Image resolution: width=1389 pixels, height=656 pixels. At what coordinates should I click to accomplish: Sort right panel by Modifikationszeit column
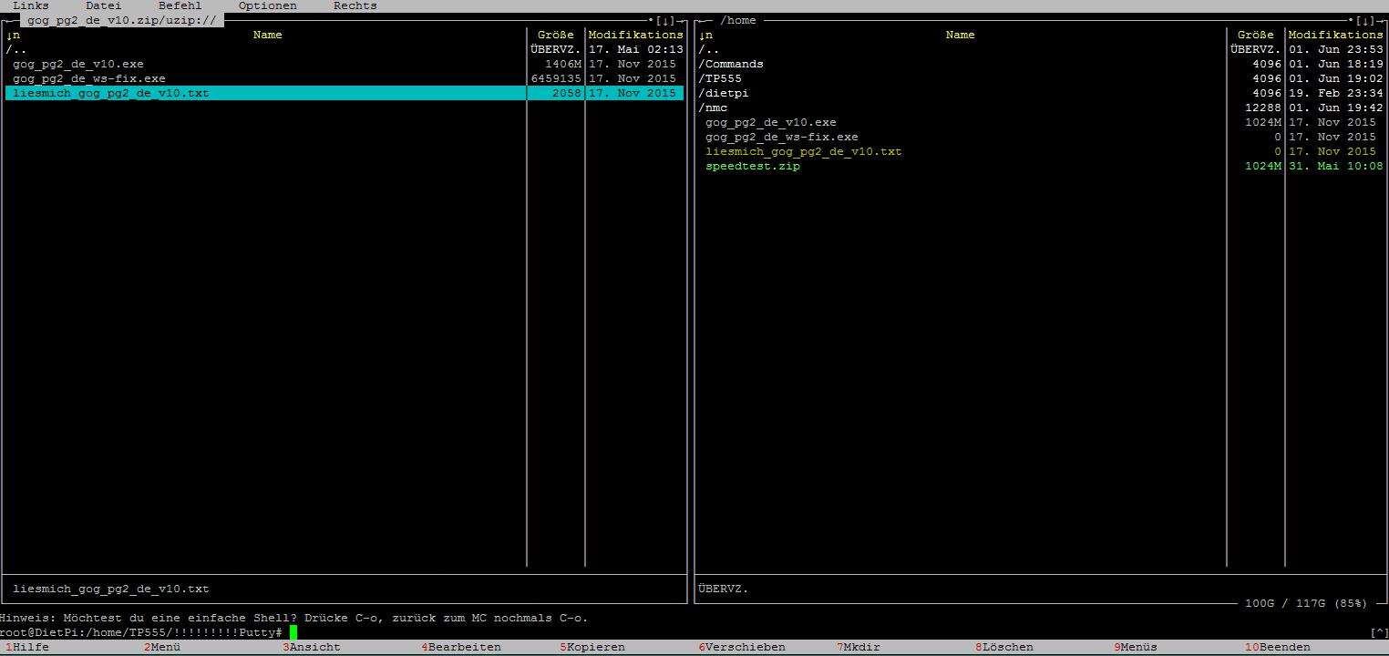click(1336, 35)
